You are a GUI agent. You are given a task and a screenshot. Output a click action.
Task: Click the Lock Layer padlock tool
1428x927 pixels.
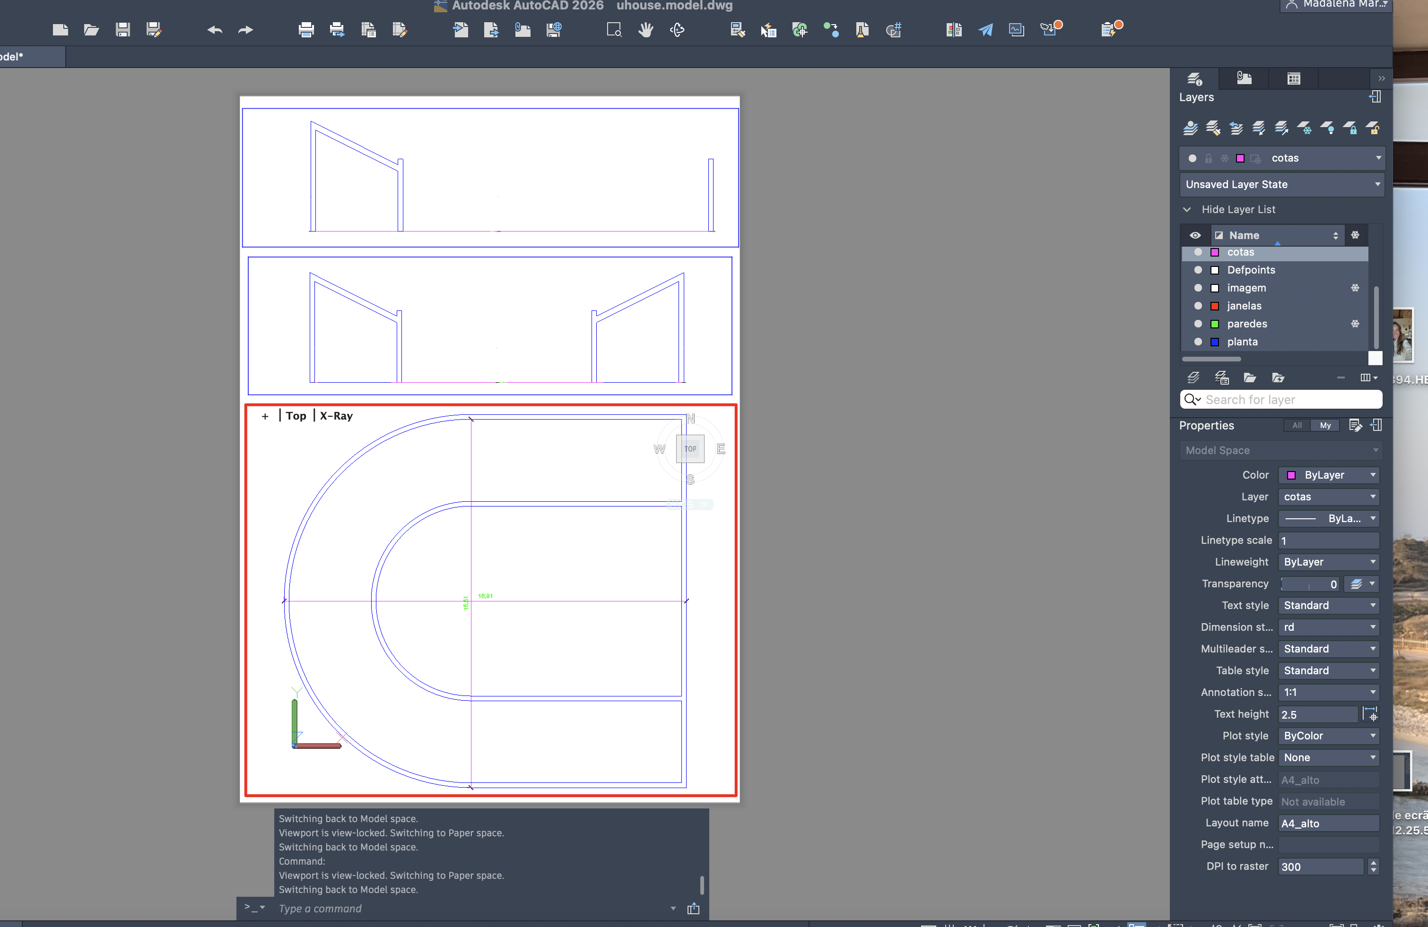point(1350,128)
